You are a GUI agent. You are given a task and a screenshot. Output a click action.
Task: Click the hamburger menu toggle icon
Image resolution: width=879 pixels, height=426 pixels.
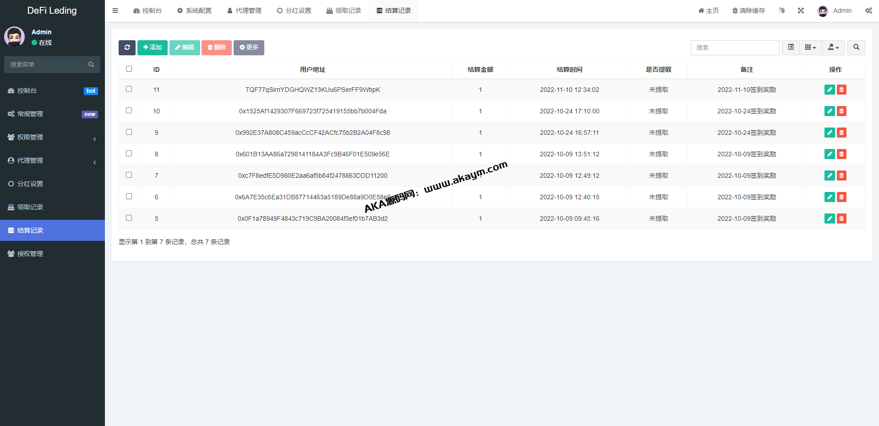(115, 11)
